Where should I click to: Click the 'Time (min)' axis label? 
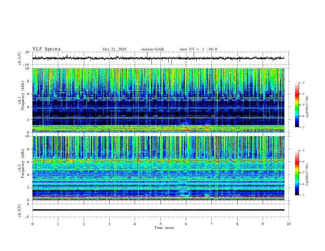coord(164,228)
